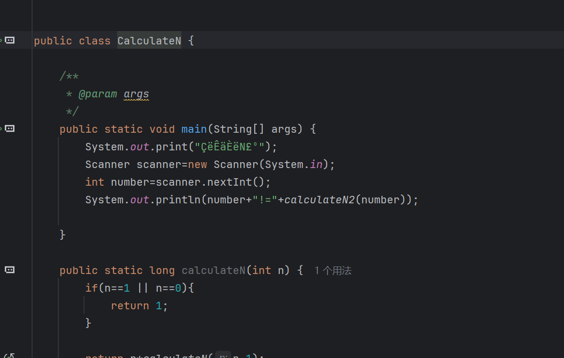
Task: Click the '||' operator
Action: pos(143,288)
